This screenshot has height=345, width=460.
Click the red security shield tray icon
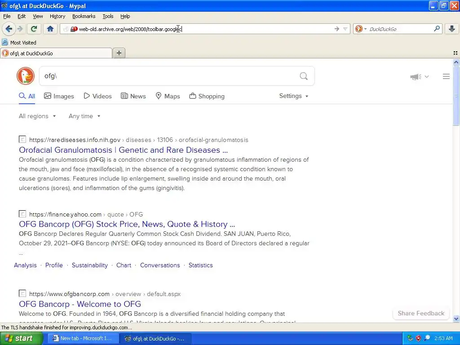coord(418,339)
